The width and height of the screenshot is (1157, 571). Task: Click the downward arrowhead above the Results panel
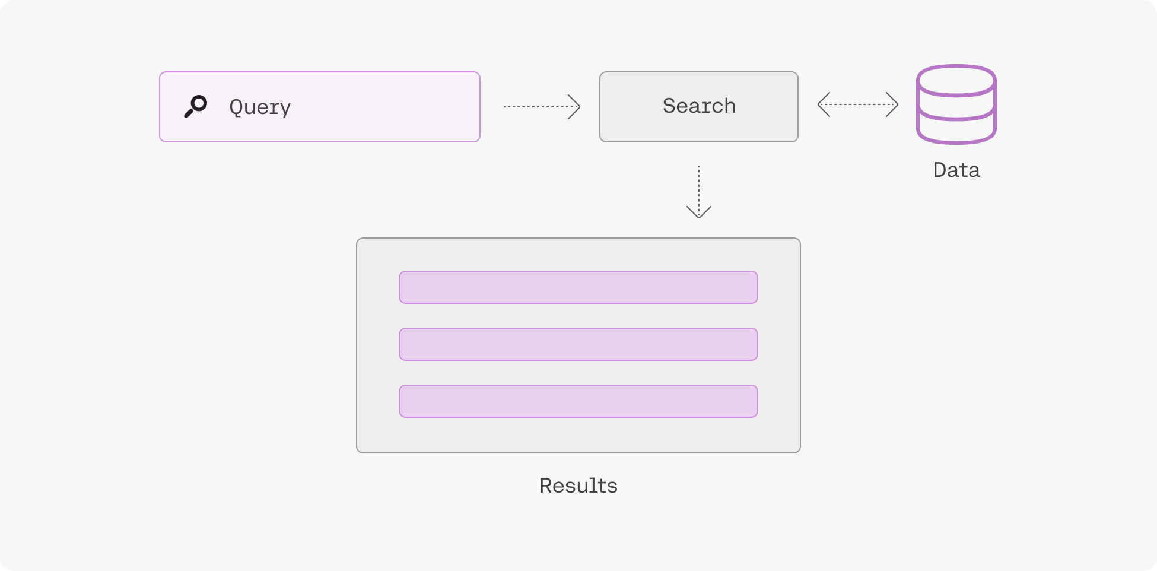point(699,212)
